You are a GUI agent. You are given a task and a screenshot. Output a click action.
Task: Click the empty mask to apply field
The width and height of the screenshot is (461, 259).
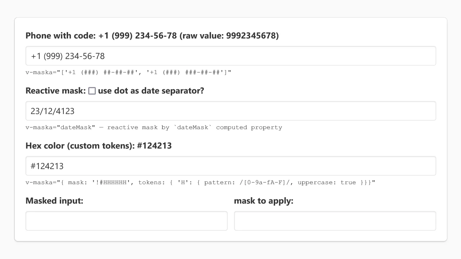[335, 221]
